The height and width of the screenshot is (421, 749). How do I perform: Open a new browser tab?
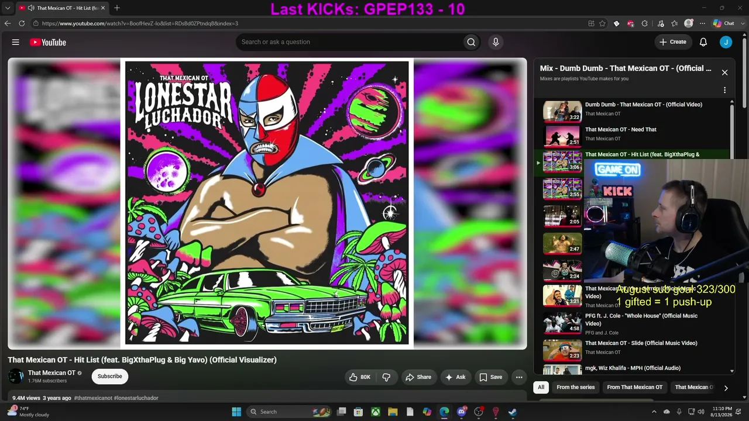point(117,8)
